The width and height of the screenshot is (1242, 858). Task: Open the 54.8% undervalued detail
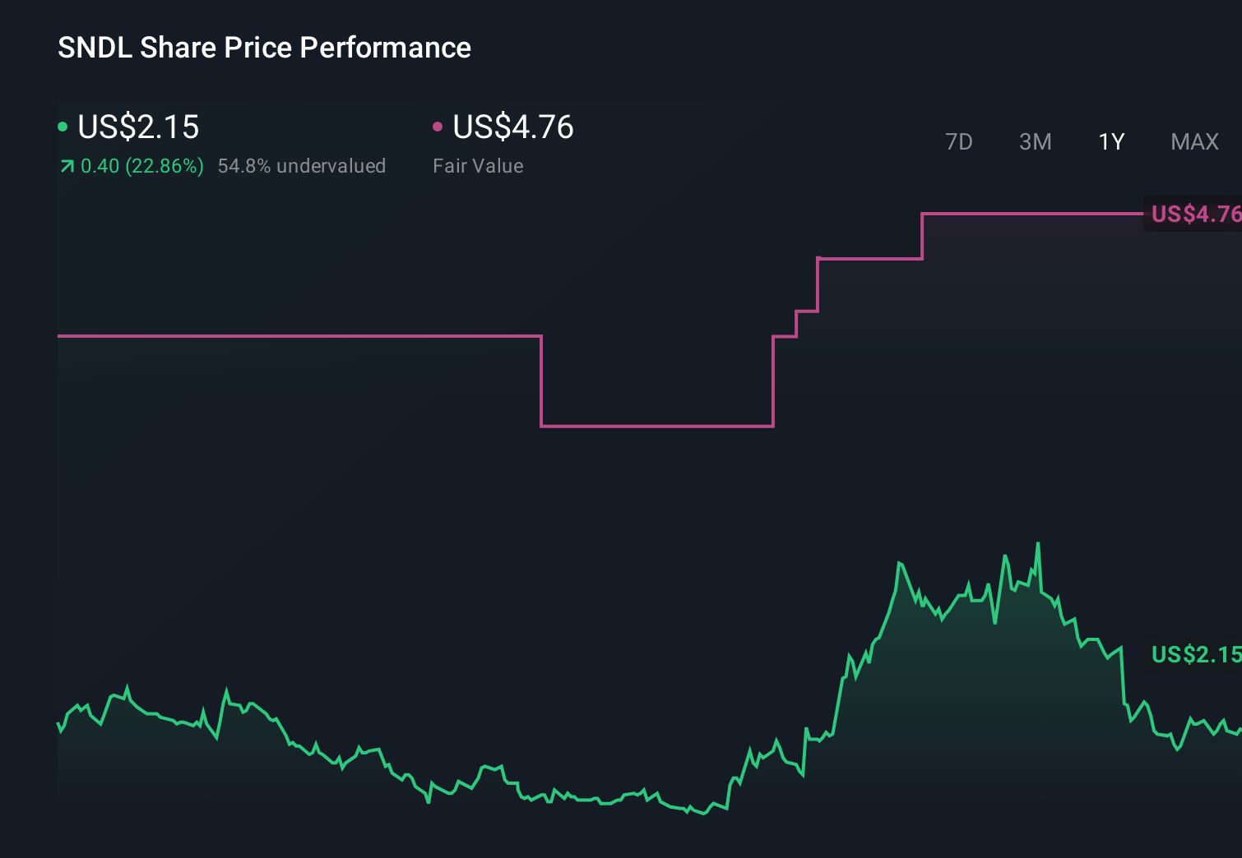pos(302,166)
